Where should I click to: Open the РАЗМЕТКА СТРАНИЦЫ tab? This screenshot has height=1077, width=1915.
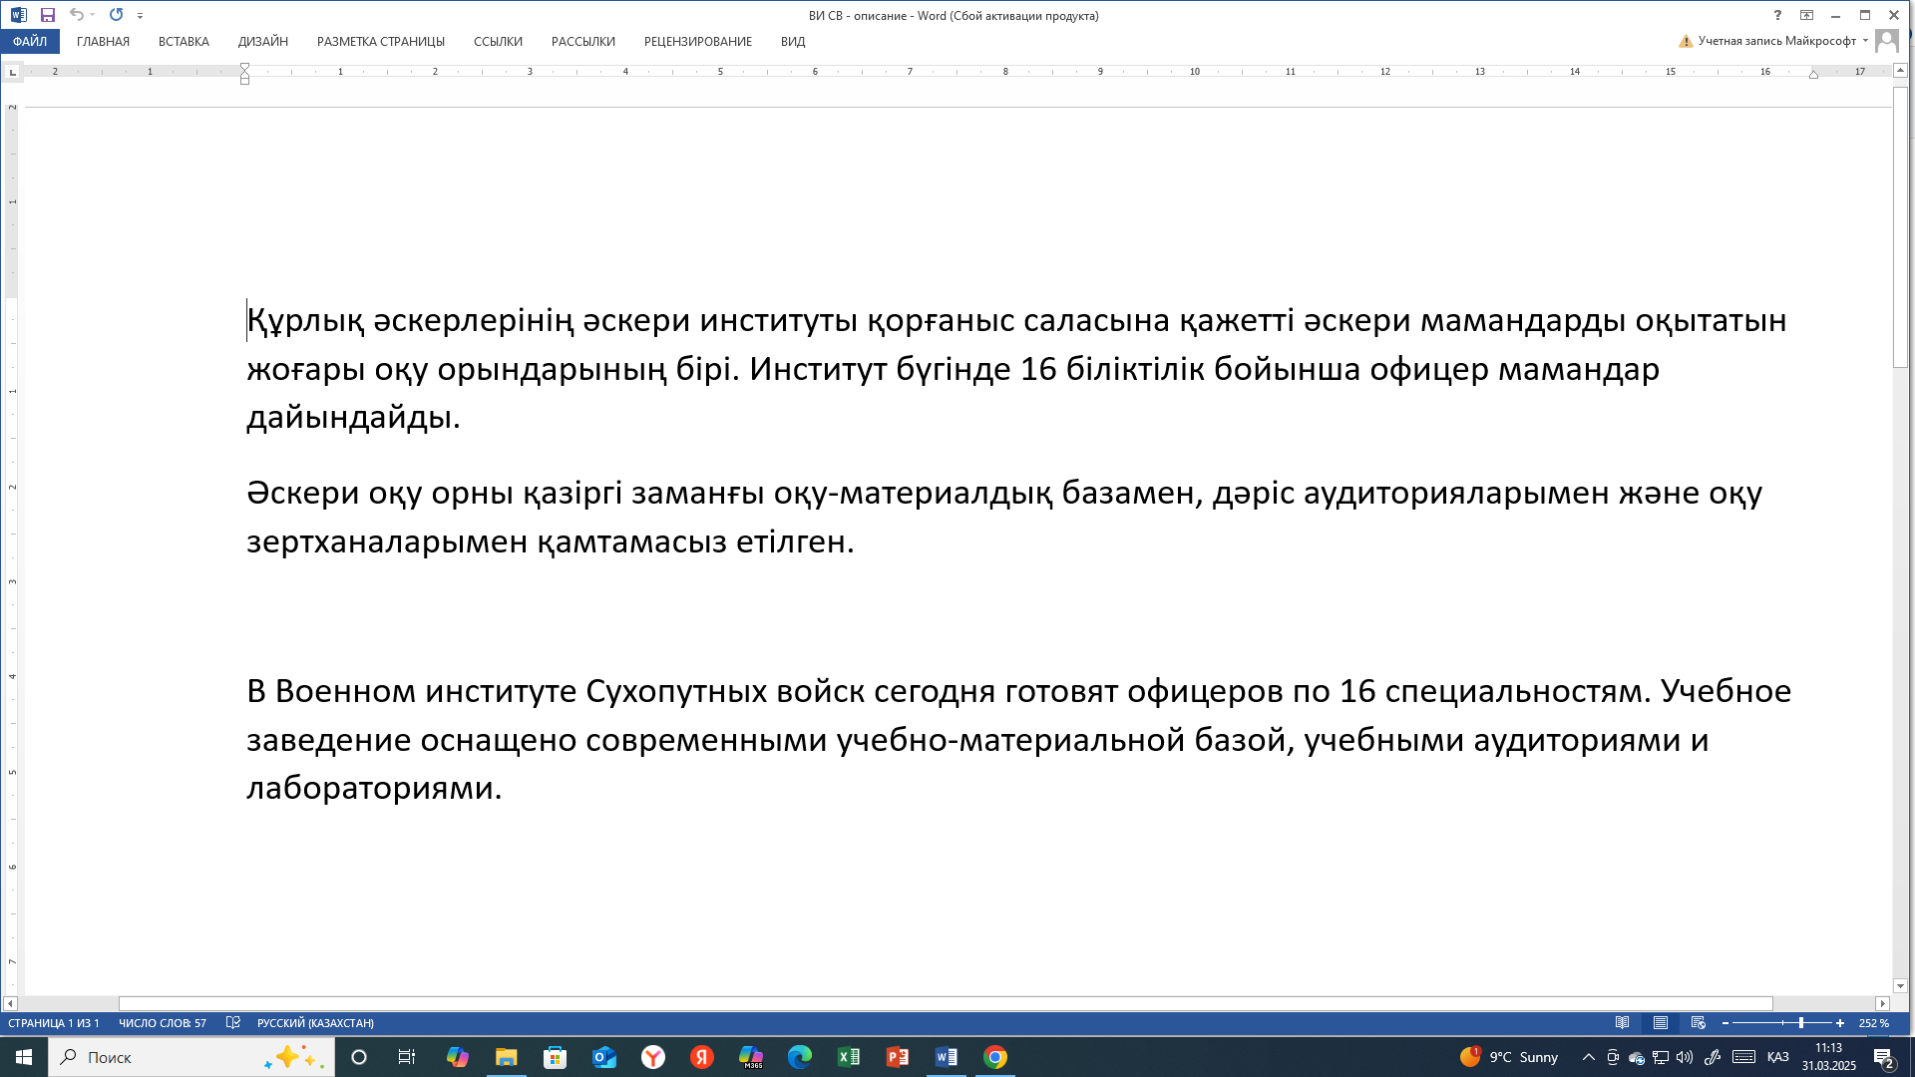[x=380, y=41]
